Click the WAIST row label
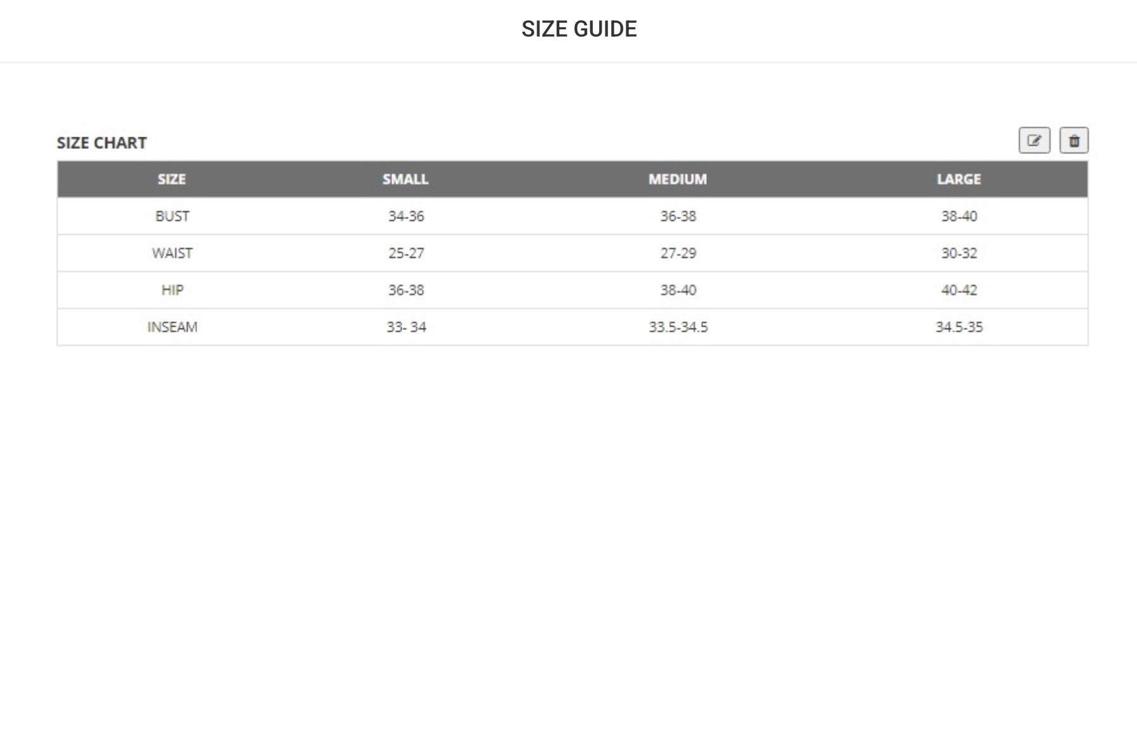The width and height of the screenshot is (1137, 732). pyautogui.click(x=172, y=253)
